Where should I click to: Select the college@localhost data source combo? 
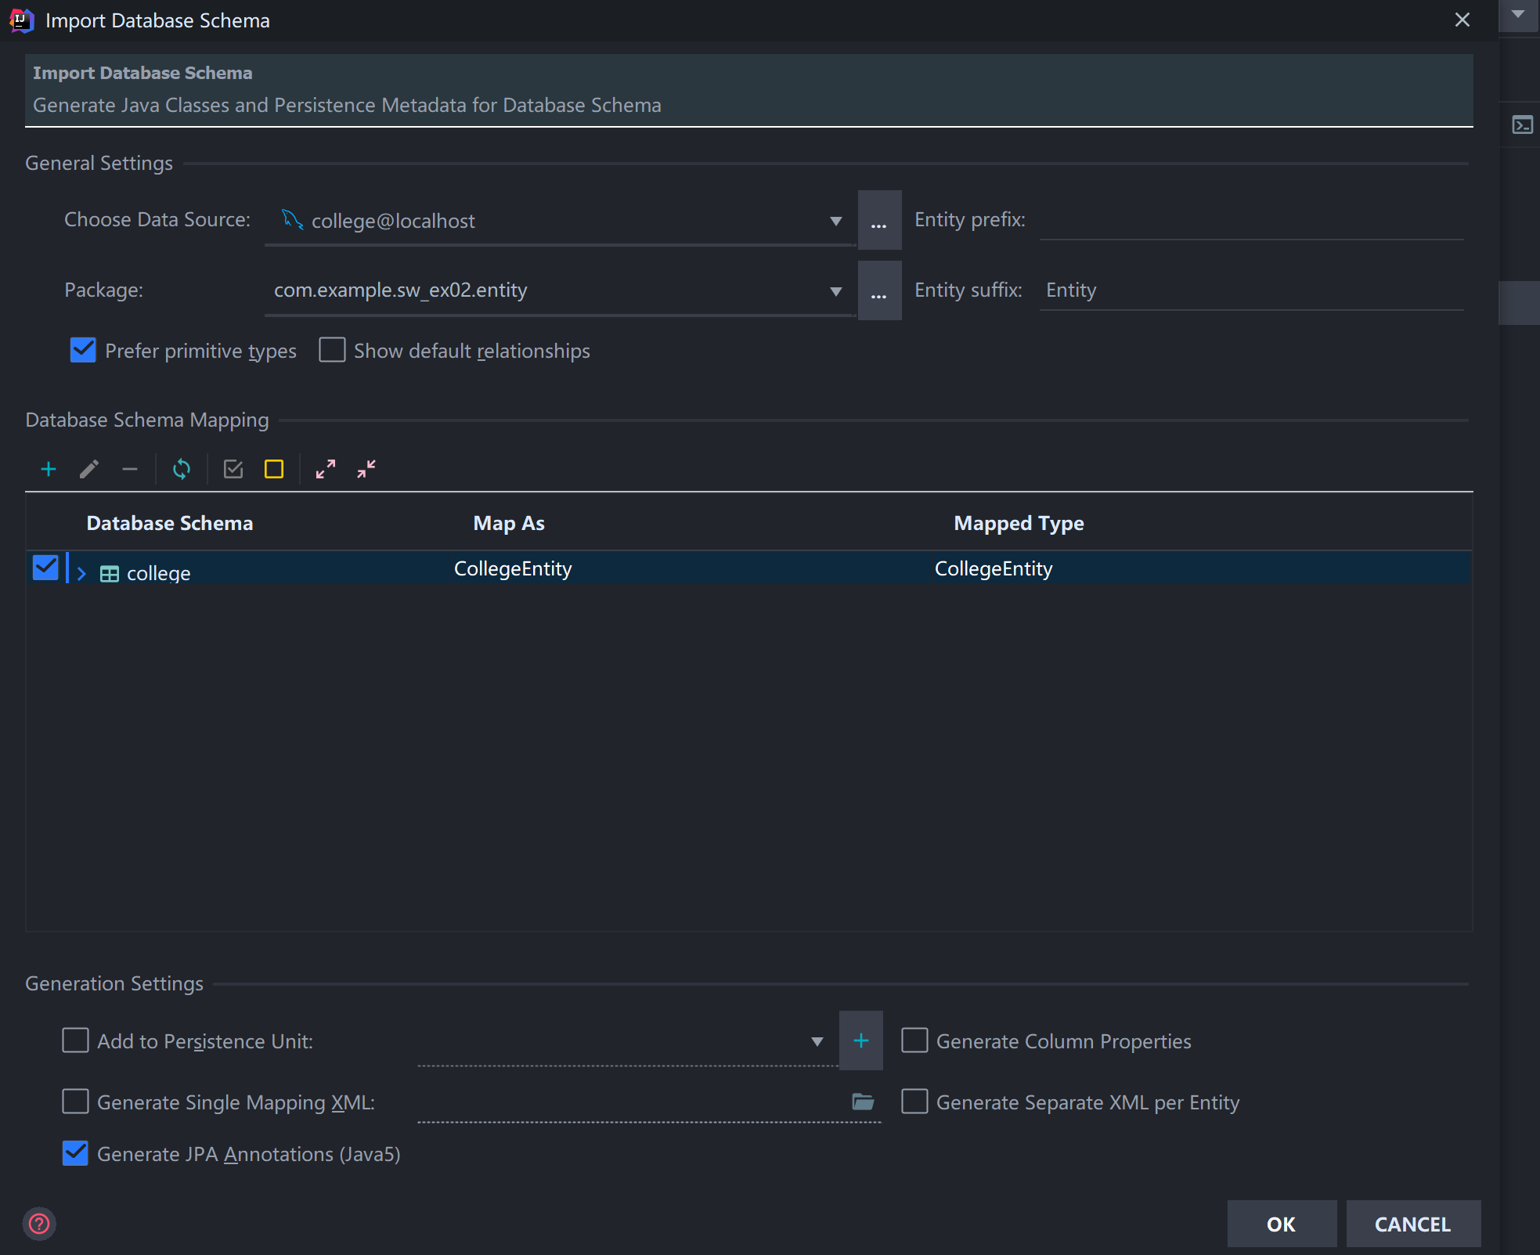[559, 222]
